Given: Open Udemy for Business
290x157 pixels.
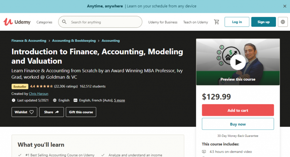Looking at the screenshot, I should (x=163, y=22).
